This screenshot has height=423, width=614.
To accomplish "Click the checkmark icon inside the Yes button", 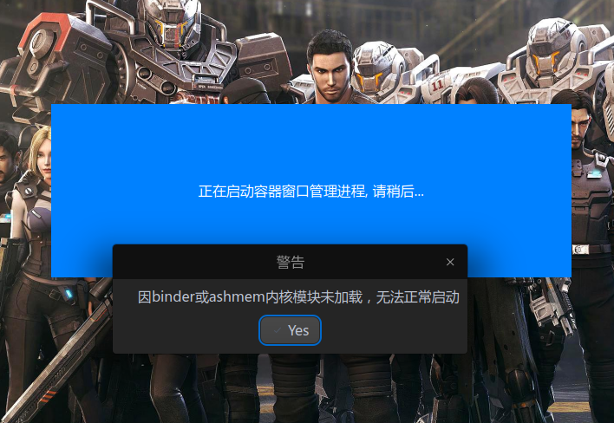I will (x=277, y=330).
